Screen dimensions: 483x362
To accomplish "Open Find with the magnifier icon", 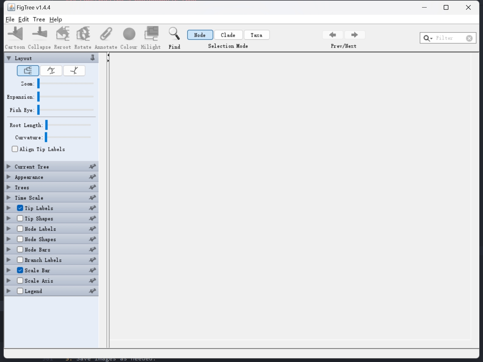I will tap(174, 34).
